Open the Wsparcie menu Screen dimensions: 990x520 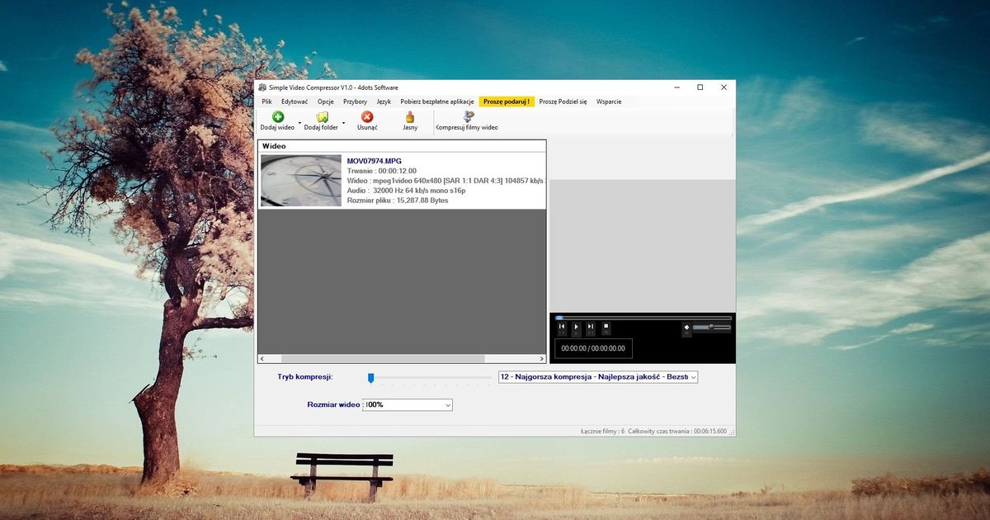pos(609,102)
